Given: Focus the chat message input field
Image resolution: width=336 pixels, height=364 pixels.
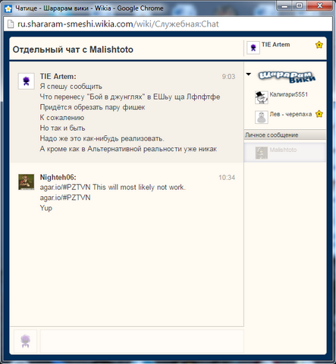Looking at the screenshot, I should click(142, 341).
